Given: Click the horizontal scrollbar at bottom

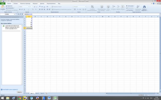Looking at the screenshot, I should pos(131,93).
